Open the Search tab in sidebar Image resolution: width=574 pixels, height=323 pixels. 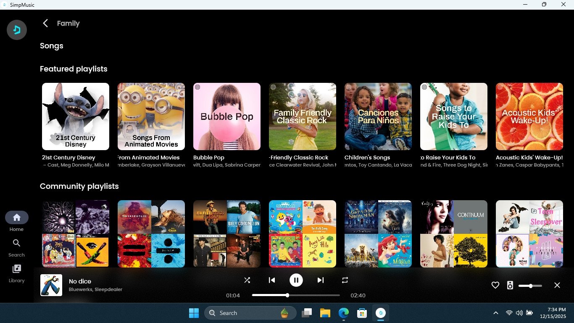point(17,247)
